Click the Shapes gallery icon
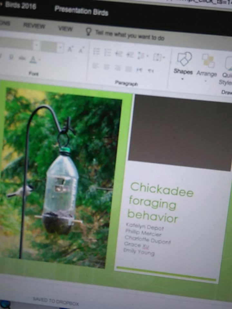232x309 pixels. click(184, 59)
